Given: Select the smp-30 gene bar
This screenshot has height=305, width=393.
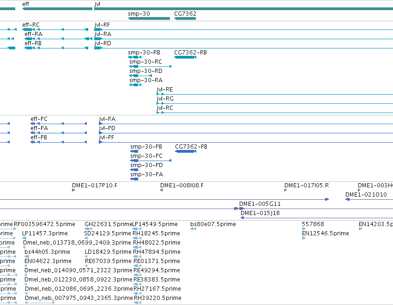Looking at the screenshot, I should point(149,18).
